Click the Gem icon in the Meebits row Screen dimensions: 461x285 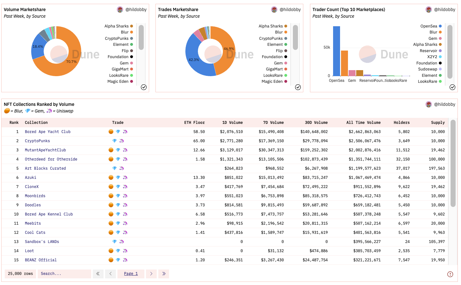[x=118, y=223]
